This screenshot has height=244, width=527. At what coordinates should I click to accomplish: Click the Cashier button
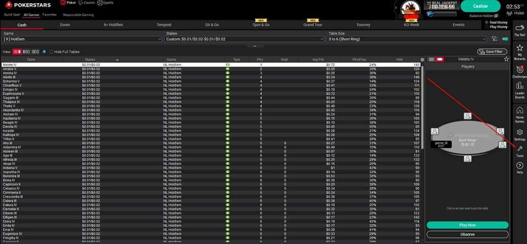[x=480, y=6]
